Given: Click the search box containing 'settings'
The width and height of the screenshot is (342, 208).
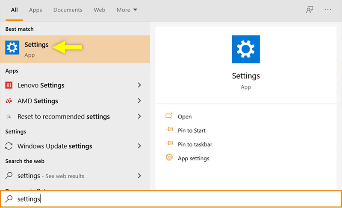Looking at the screenshot, I should coord(171,199).
